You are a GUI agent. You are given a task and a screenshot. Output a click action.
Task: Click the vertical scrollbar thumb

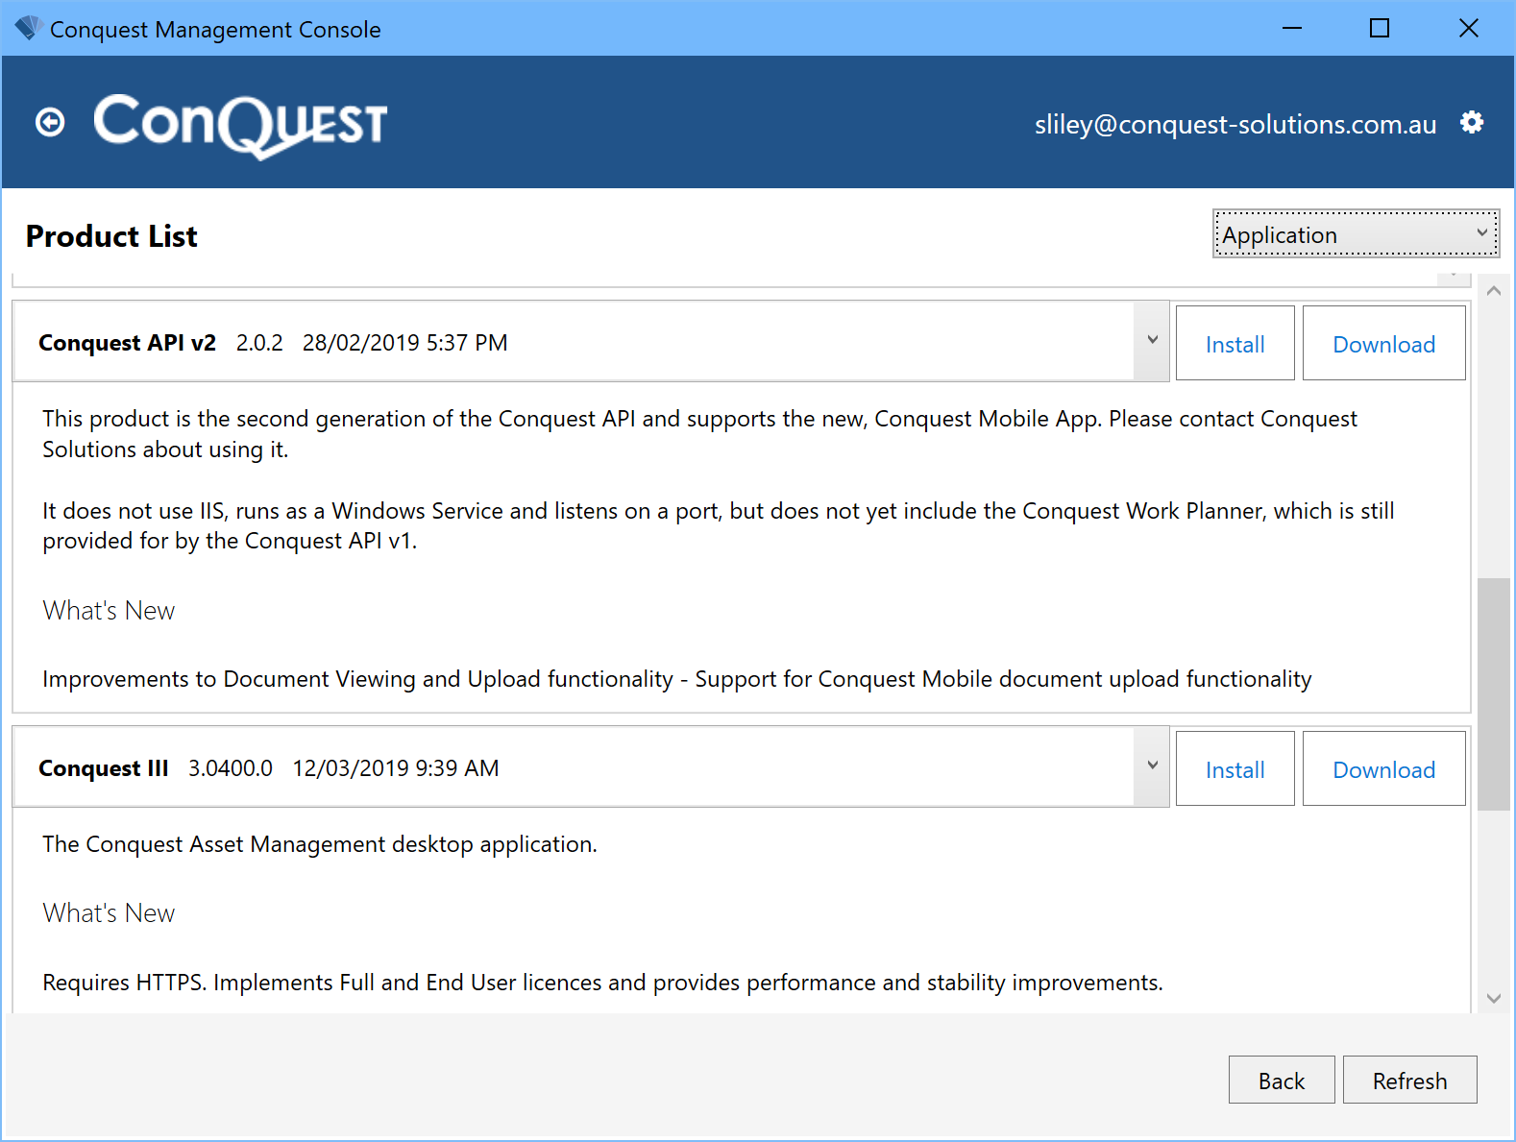(x=1493, y=693)
